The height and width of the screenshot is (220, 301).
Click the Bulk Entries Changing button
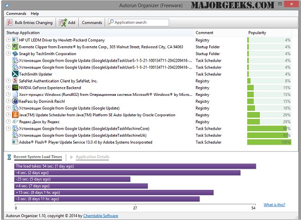click(x=30, y=22)
